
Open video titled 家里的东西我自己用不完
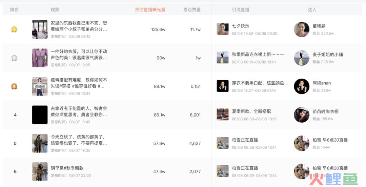click(x=79, y=26)
